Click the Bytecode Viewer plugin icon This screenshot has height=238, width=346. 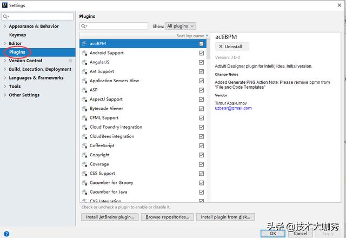[x=84, y=109]
